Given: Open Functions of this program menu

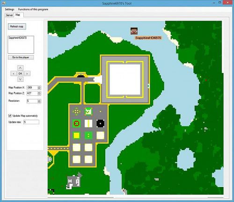Looking at the screenshot, I should click(x=33, y=9).
